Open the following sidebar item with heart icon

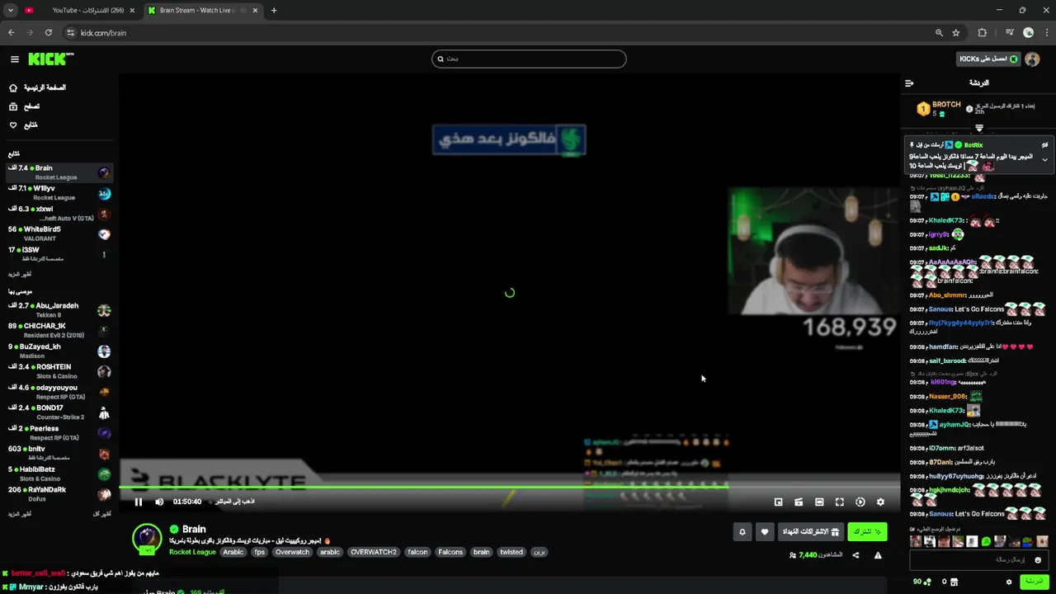click(23, 125)
